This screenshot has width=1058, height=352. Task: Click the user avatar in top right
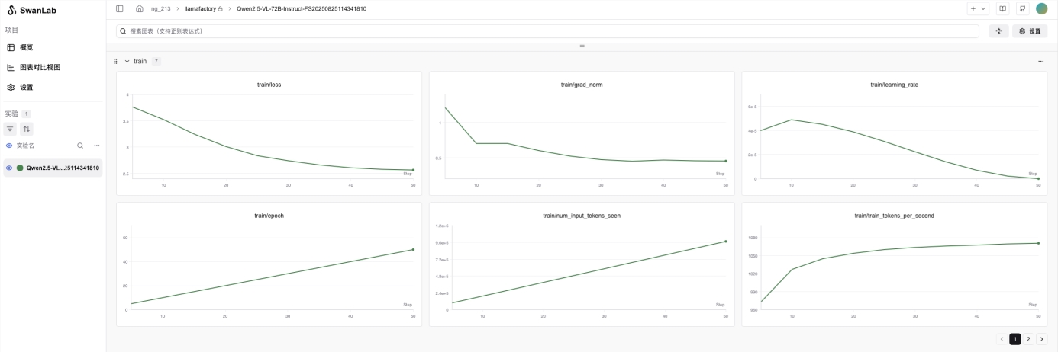(x=1042, y=8)
